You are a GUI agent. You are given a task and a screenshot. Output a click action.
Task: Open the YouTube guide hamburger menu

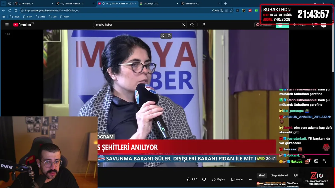point(7,25)
